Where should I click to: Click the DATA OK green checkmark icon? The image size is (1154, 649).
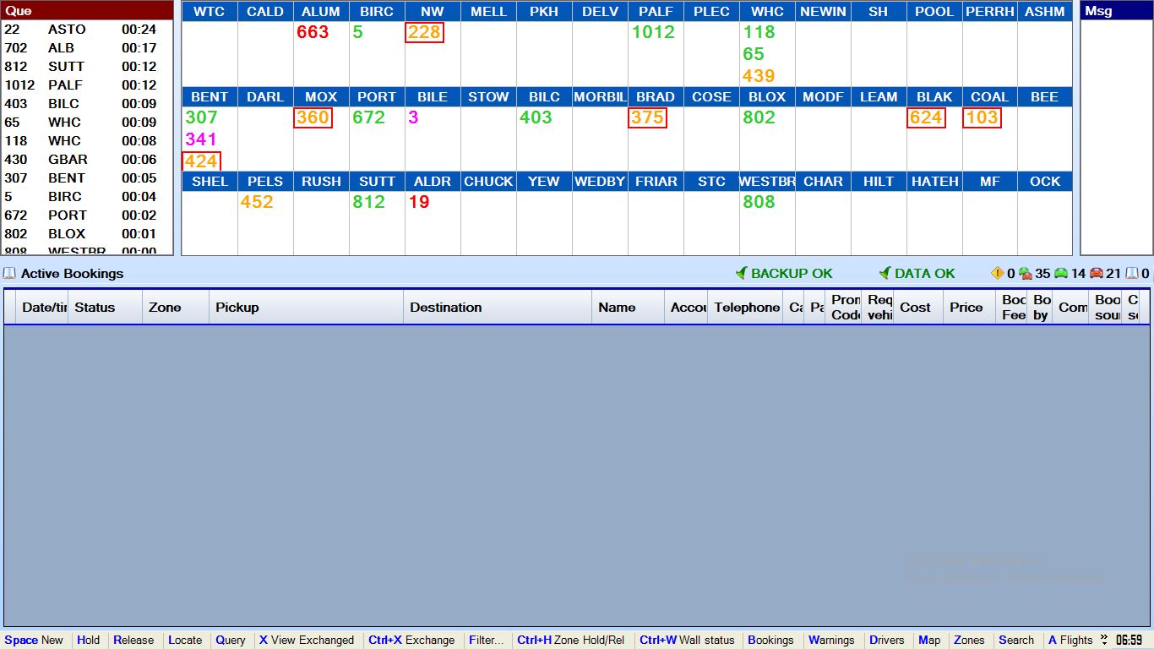point(885,274)
